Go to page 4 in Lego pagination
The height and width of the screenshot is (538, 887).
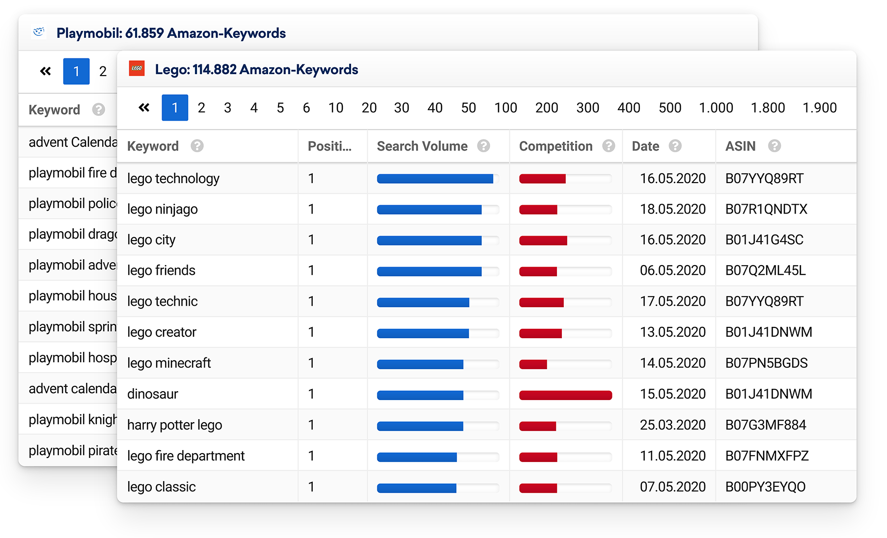tap(254, 108)
